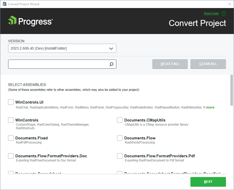Image resolution: width=234 pixels, height=190 pixels.
Task: Check the Documents.CMapUtils checkbox
Action: pyautogui.click(x=120, y=120)
